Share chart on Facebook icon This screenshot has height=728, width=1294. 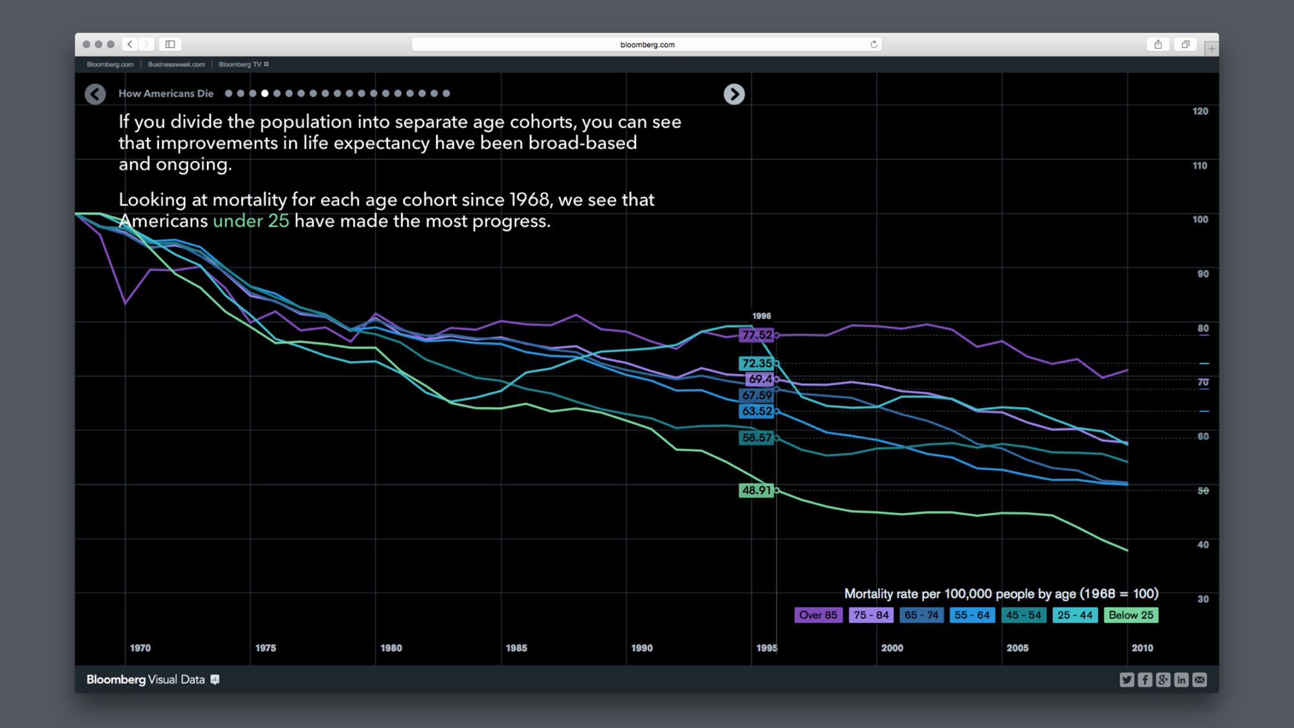1145,679
